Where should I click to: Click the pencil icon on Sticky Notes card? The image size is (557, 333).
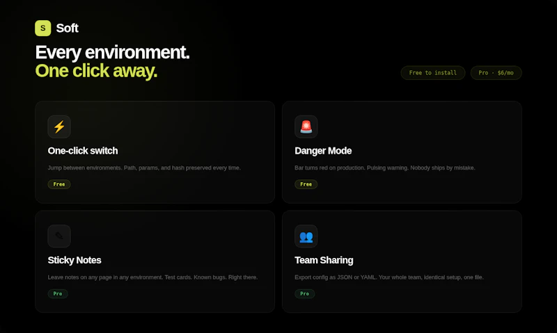pyautogui.click(x=59, y=236)
